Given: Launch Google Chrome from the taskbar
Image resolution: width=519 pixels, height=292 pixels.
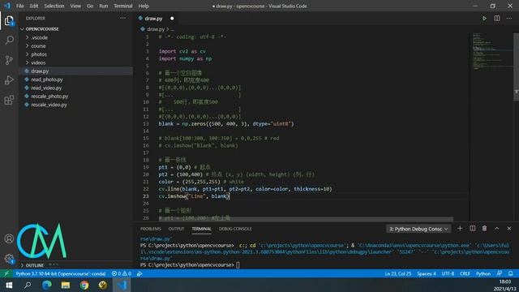Looking at the screenshot, I should 84,285.
